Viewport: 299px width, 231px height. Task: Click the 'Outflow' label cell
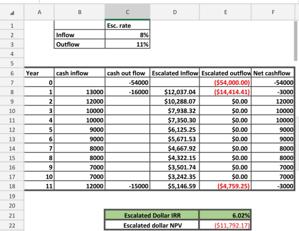pyautogui.click(x=80, y=44)
